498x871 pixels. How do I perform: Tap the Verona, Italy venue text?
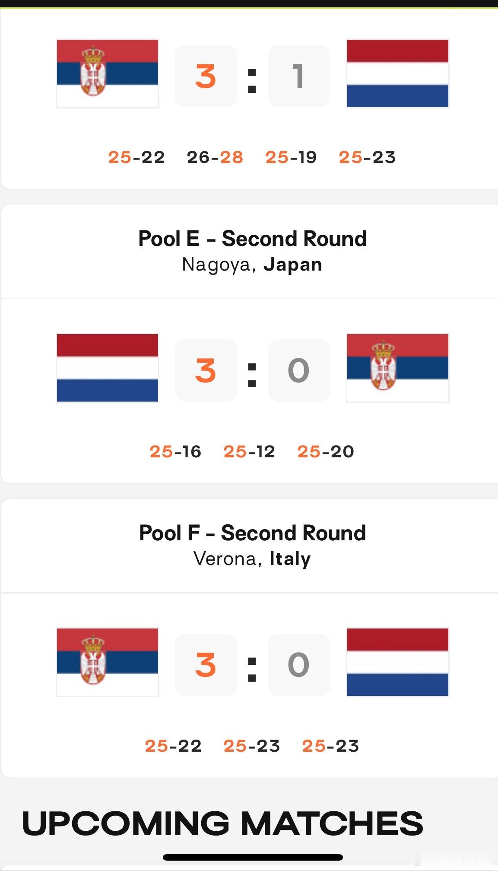point(252,559)
